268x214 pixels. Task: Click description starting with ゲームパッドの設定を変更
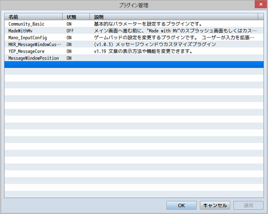pyautogui.click(x=174, y=38)
